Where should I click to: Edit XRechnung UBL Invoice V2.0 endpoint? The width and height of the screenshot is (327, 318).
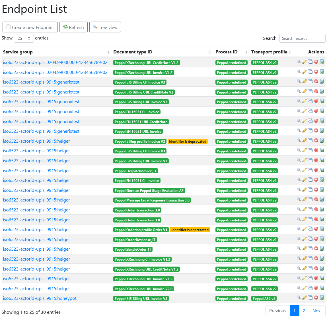tap(305, 288)
